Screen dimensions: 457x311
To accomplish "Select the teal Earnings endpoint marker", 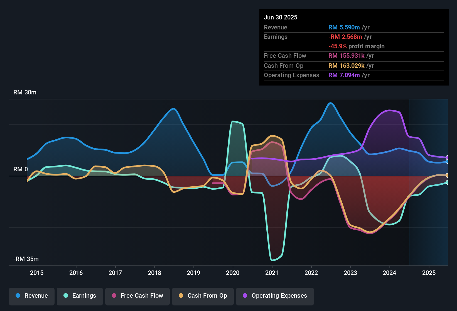I will coord(448,182).
